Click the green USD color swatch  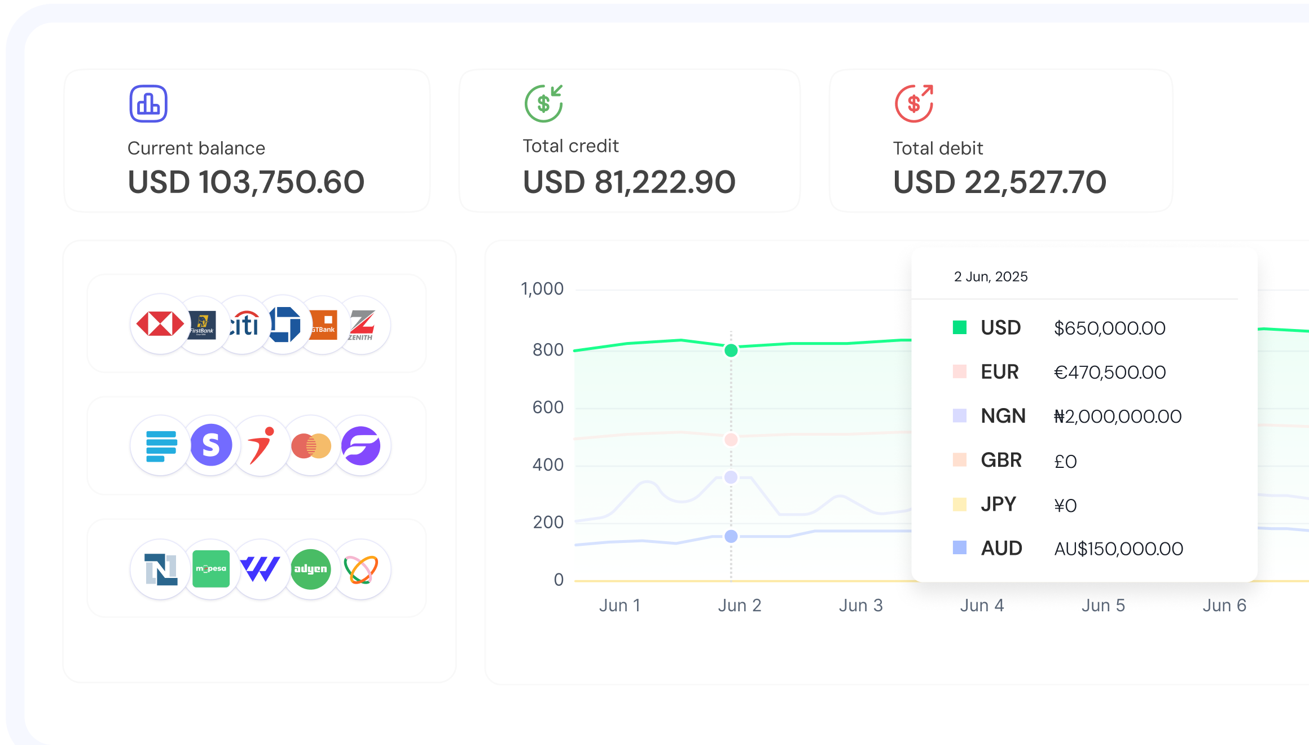(x=959, y=326)
